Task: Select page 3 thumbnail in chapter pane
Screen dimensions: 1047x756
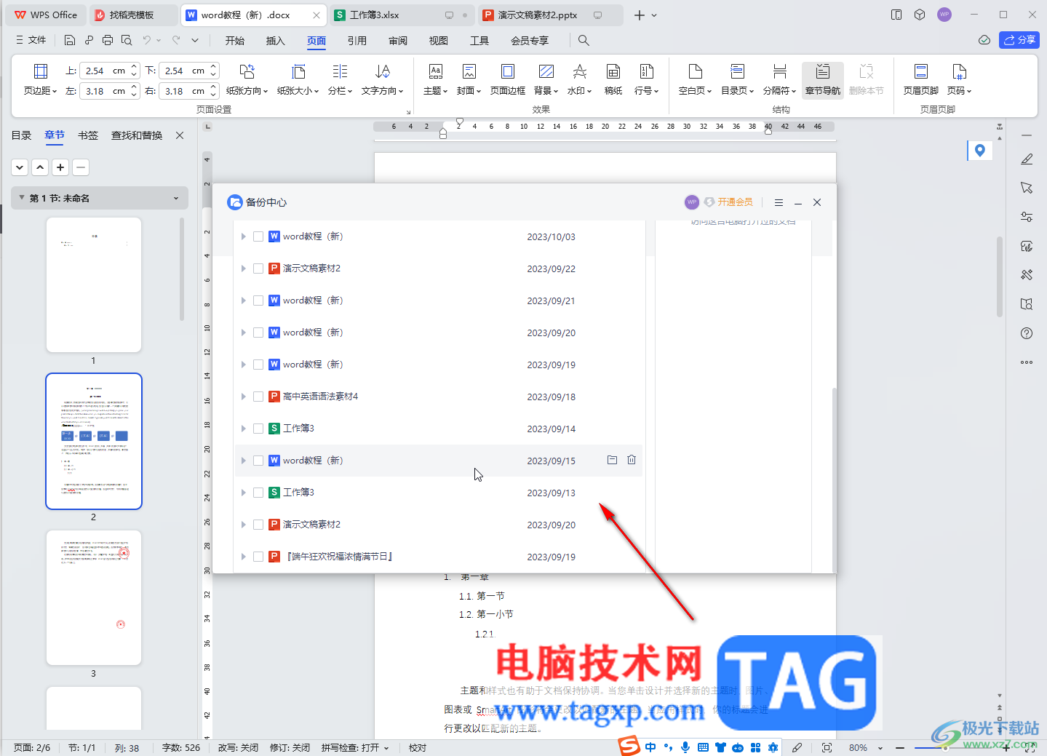Action: pos(94,597)
